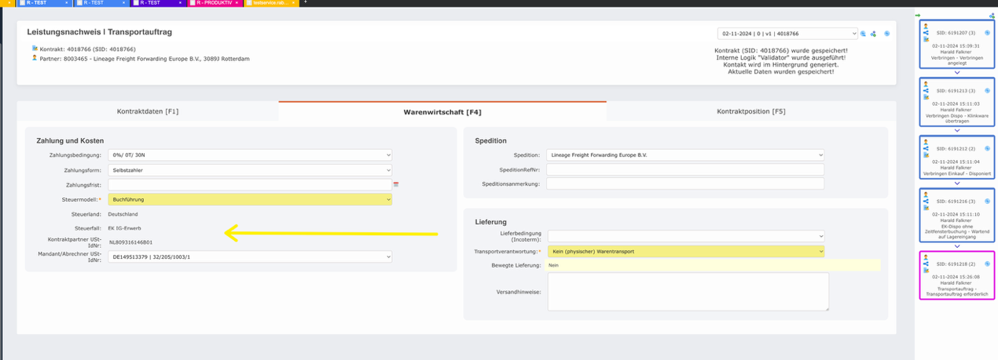
Task: Click the contract icon next to Kontrakt: 4018766
Action: [35, 49]
